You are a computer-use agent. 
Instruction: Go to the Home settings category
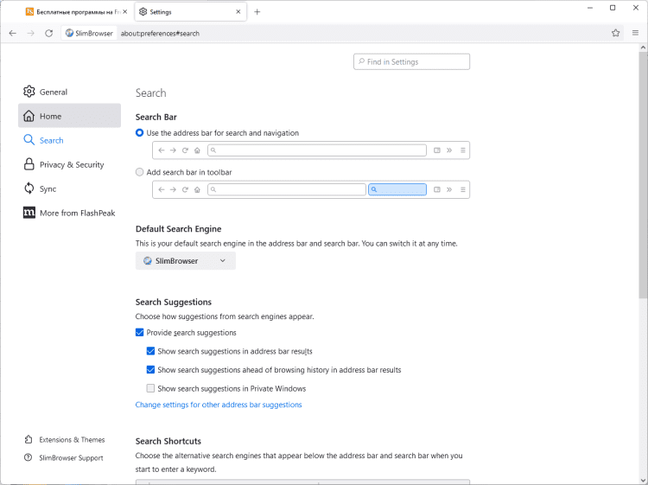(x=50, y=116)
